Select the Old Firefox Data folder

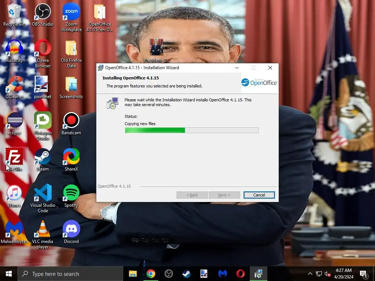(71, 54)
